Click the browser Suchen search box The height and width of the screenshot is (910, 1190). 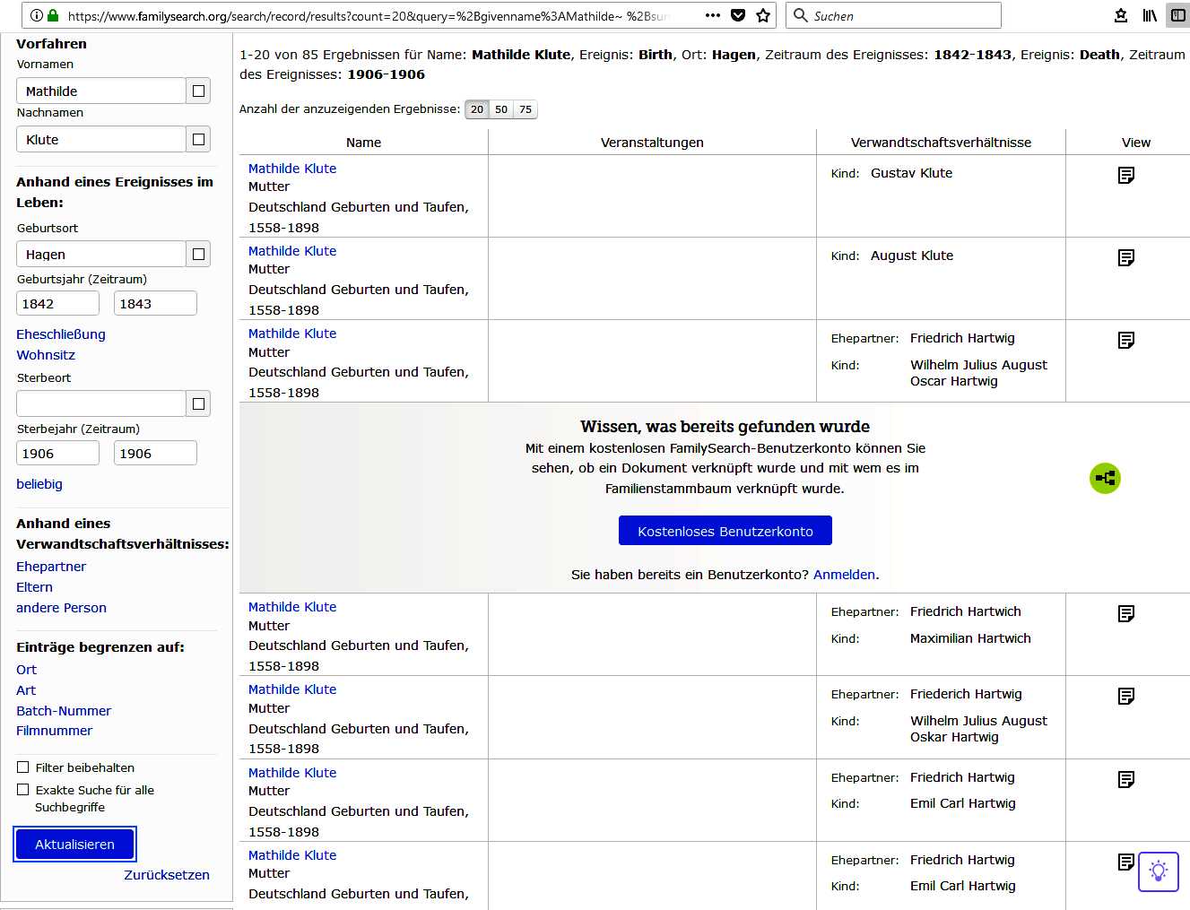pos(893,15)
